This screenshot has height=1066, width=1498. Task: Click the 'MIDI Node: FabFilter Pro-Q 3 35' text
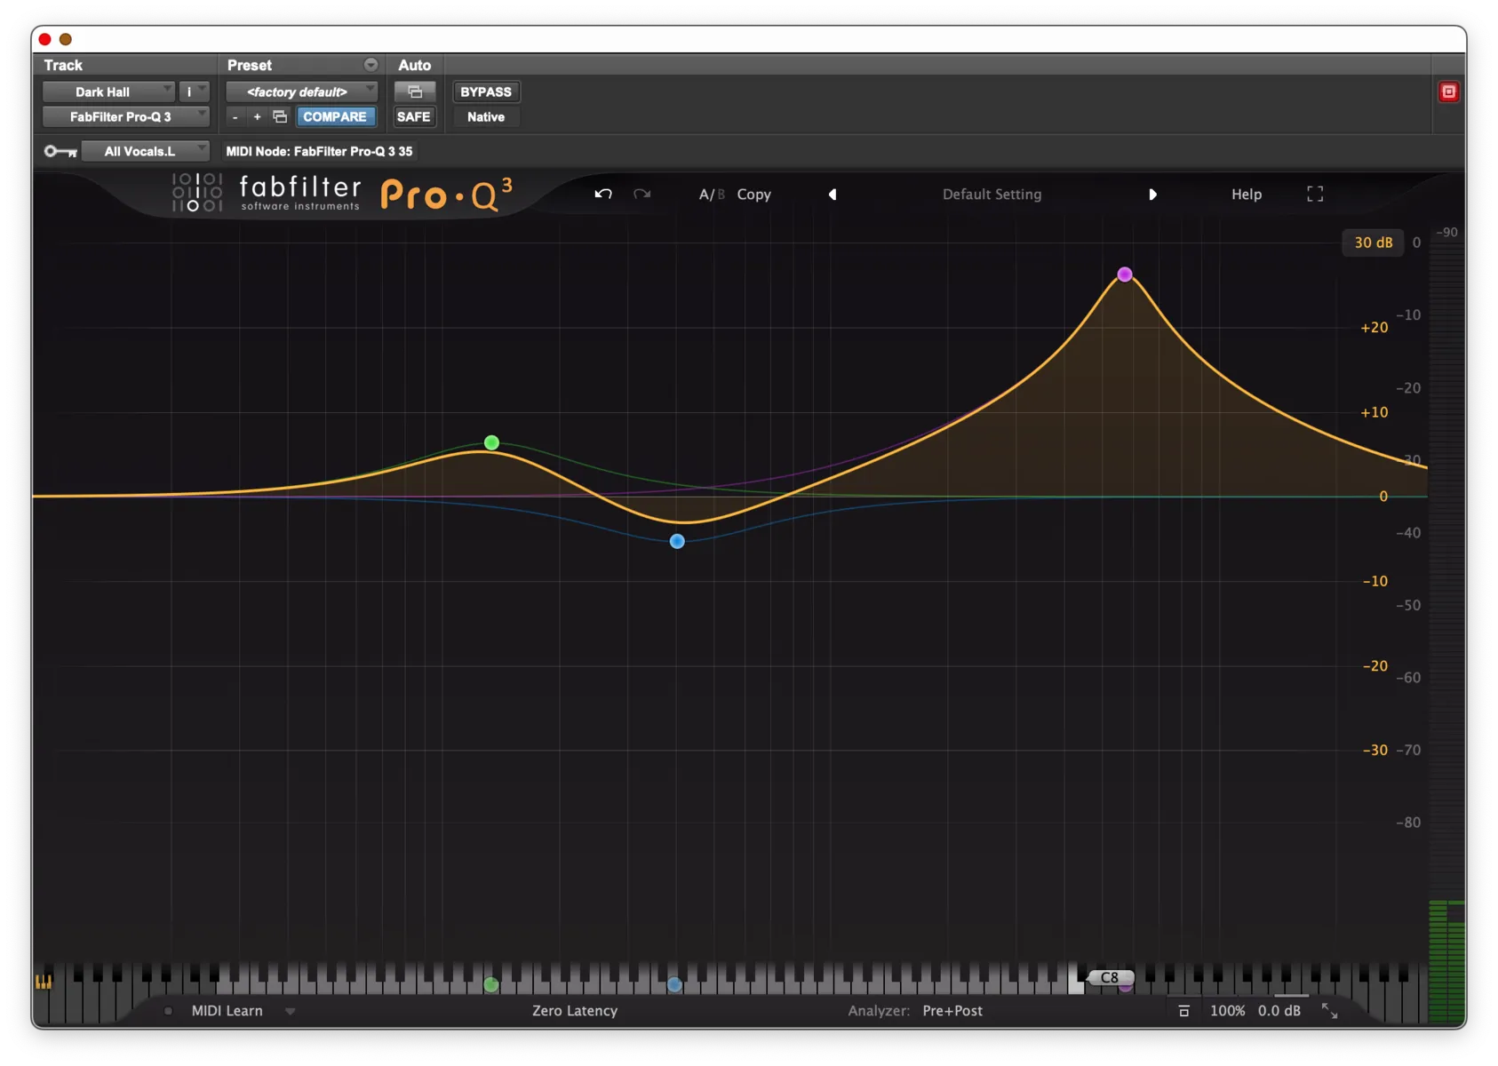point(319,151)
